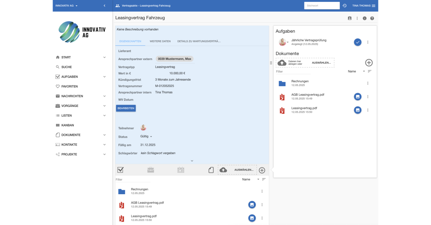The image size is (431, 225).
Task: Open the help question mark icon
Action: pos(372,18)
